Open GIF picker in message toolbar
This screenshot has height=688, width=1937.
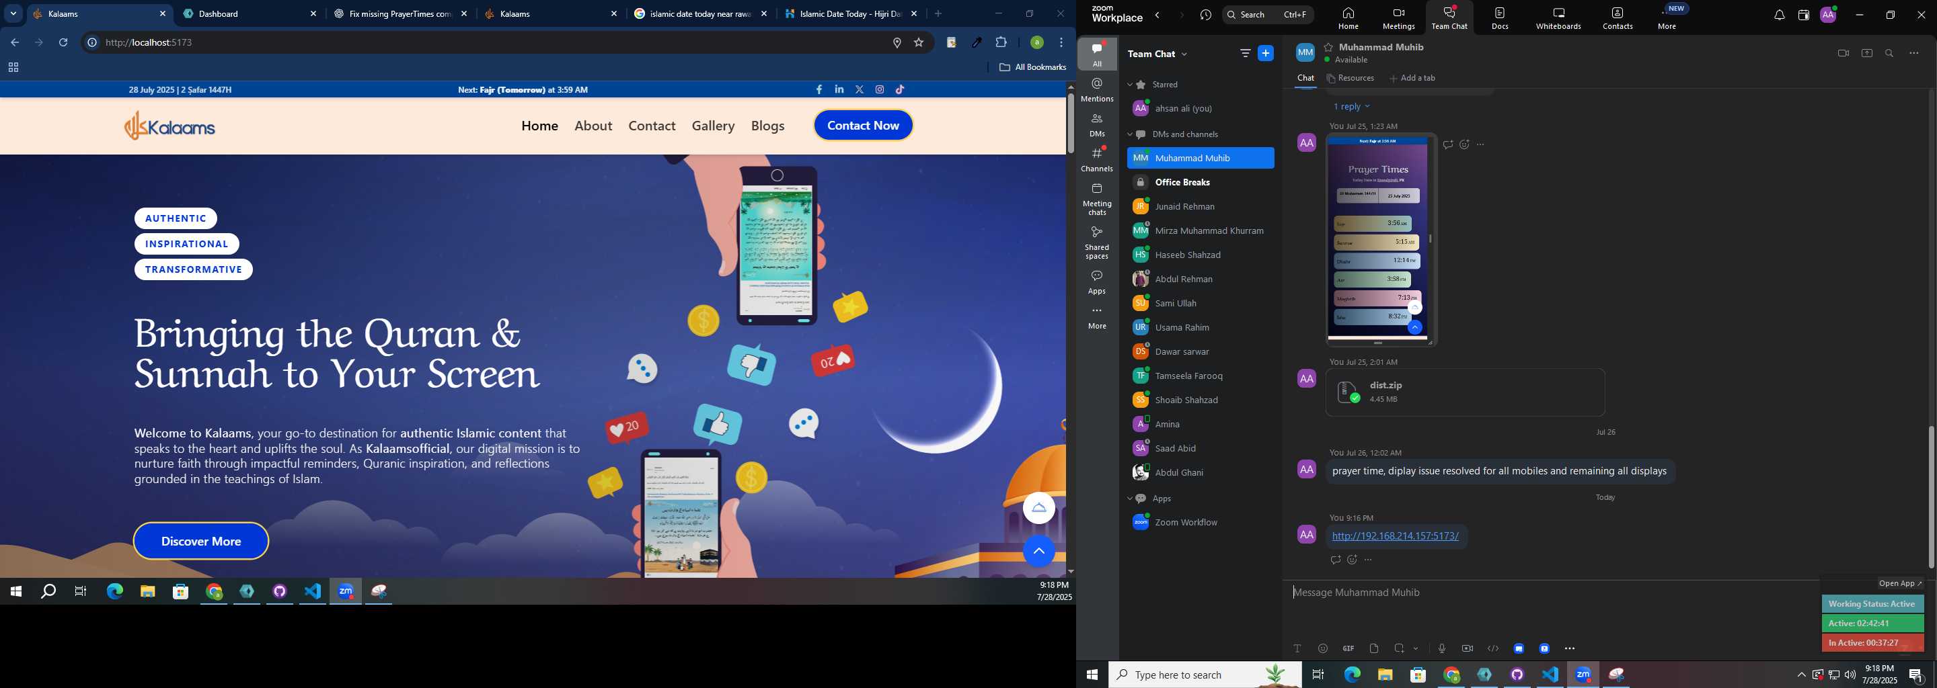(1349, 648)
